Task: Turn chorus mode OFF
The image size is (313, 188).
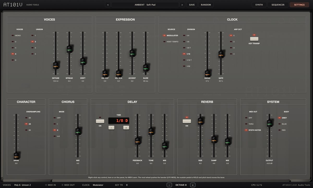Action: tap(57, 118)
